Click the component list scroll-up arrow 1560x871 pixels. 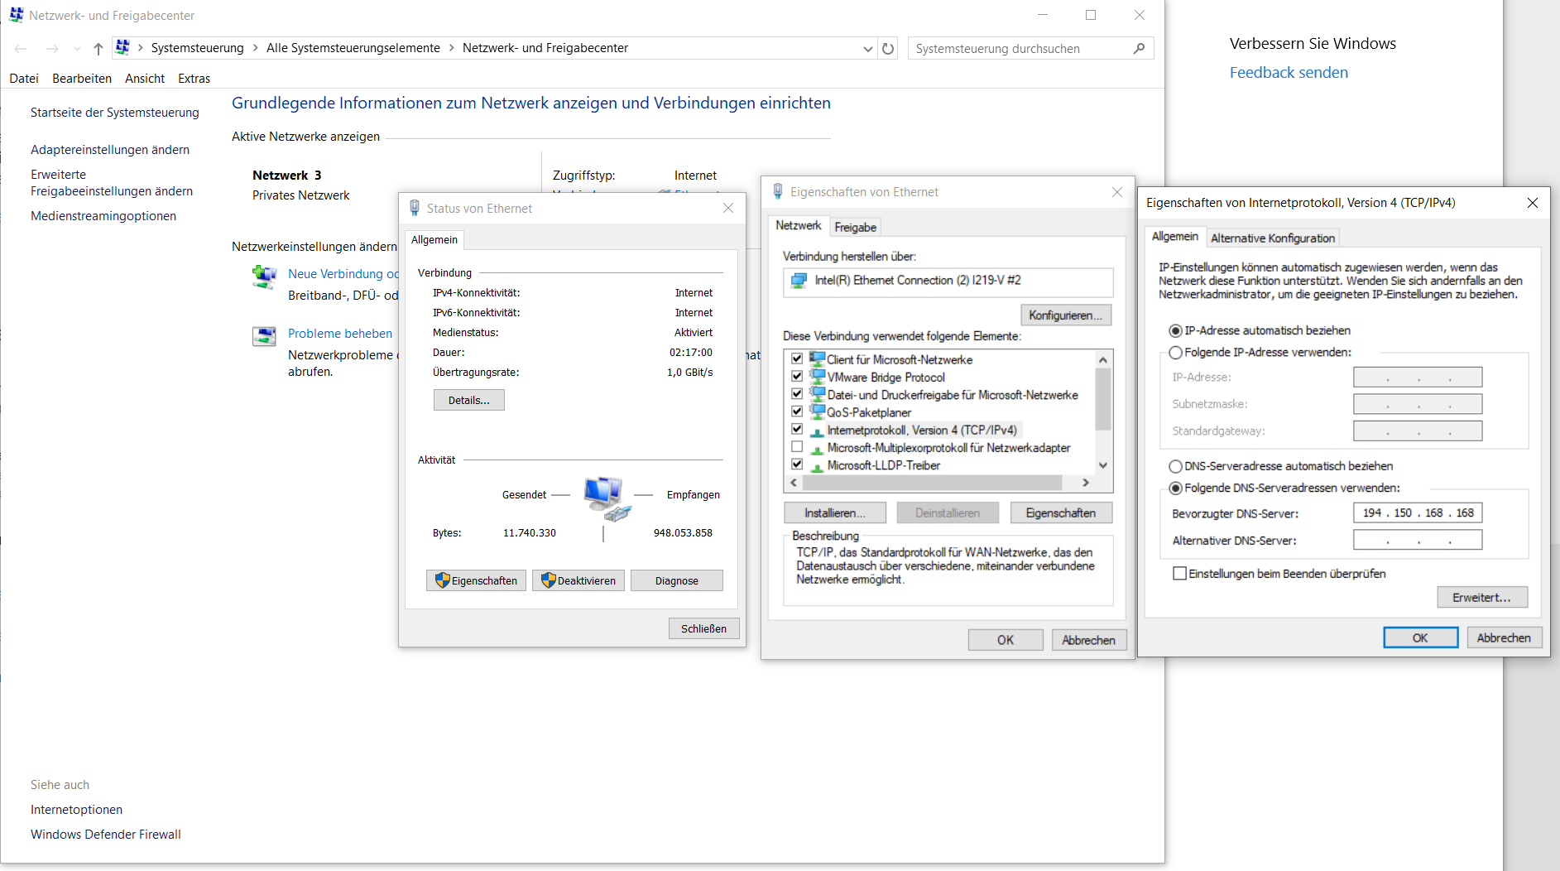point(1103,359)
